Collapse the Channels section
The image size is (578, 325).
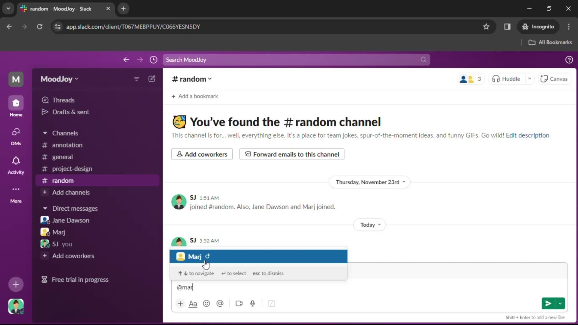[45, 133]
